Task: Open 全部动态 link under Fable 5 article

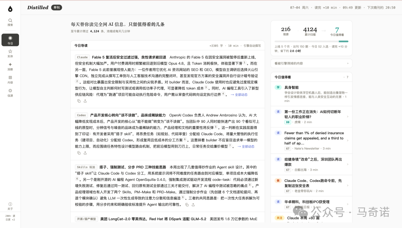Action: (x=239, y=95)
